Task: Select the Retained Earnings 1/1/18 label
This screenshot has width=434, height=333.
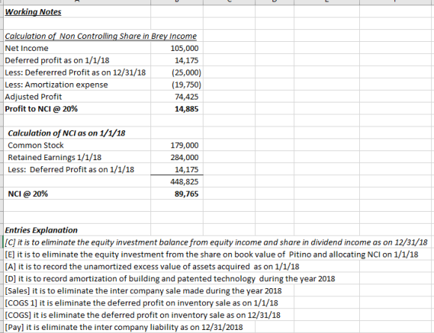Action: tap(55, 157)
